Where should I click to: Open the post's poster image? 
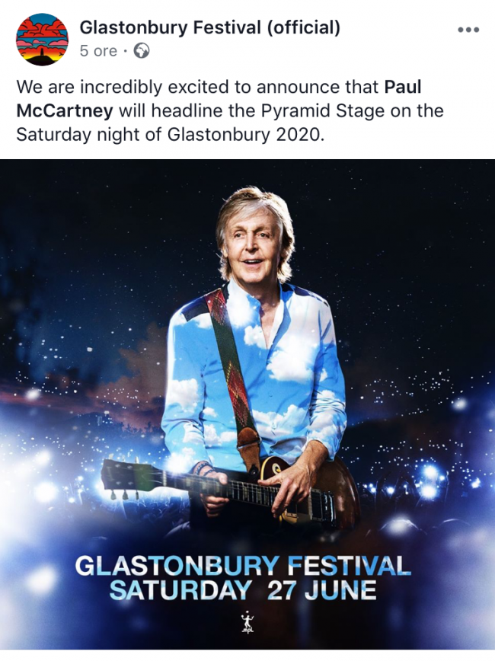pyautogui.click(x=247, y=404)
